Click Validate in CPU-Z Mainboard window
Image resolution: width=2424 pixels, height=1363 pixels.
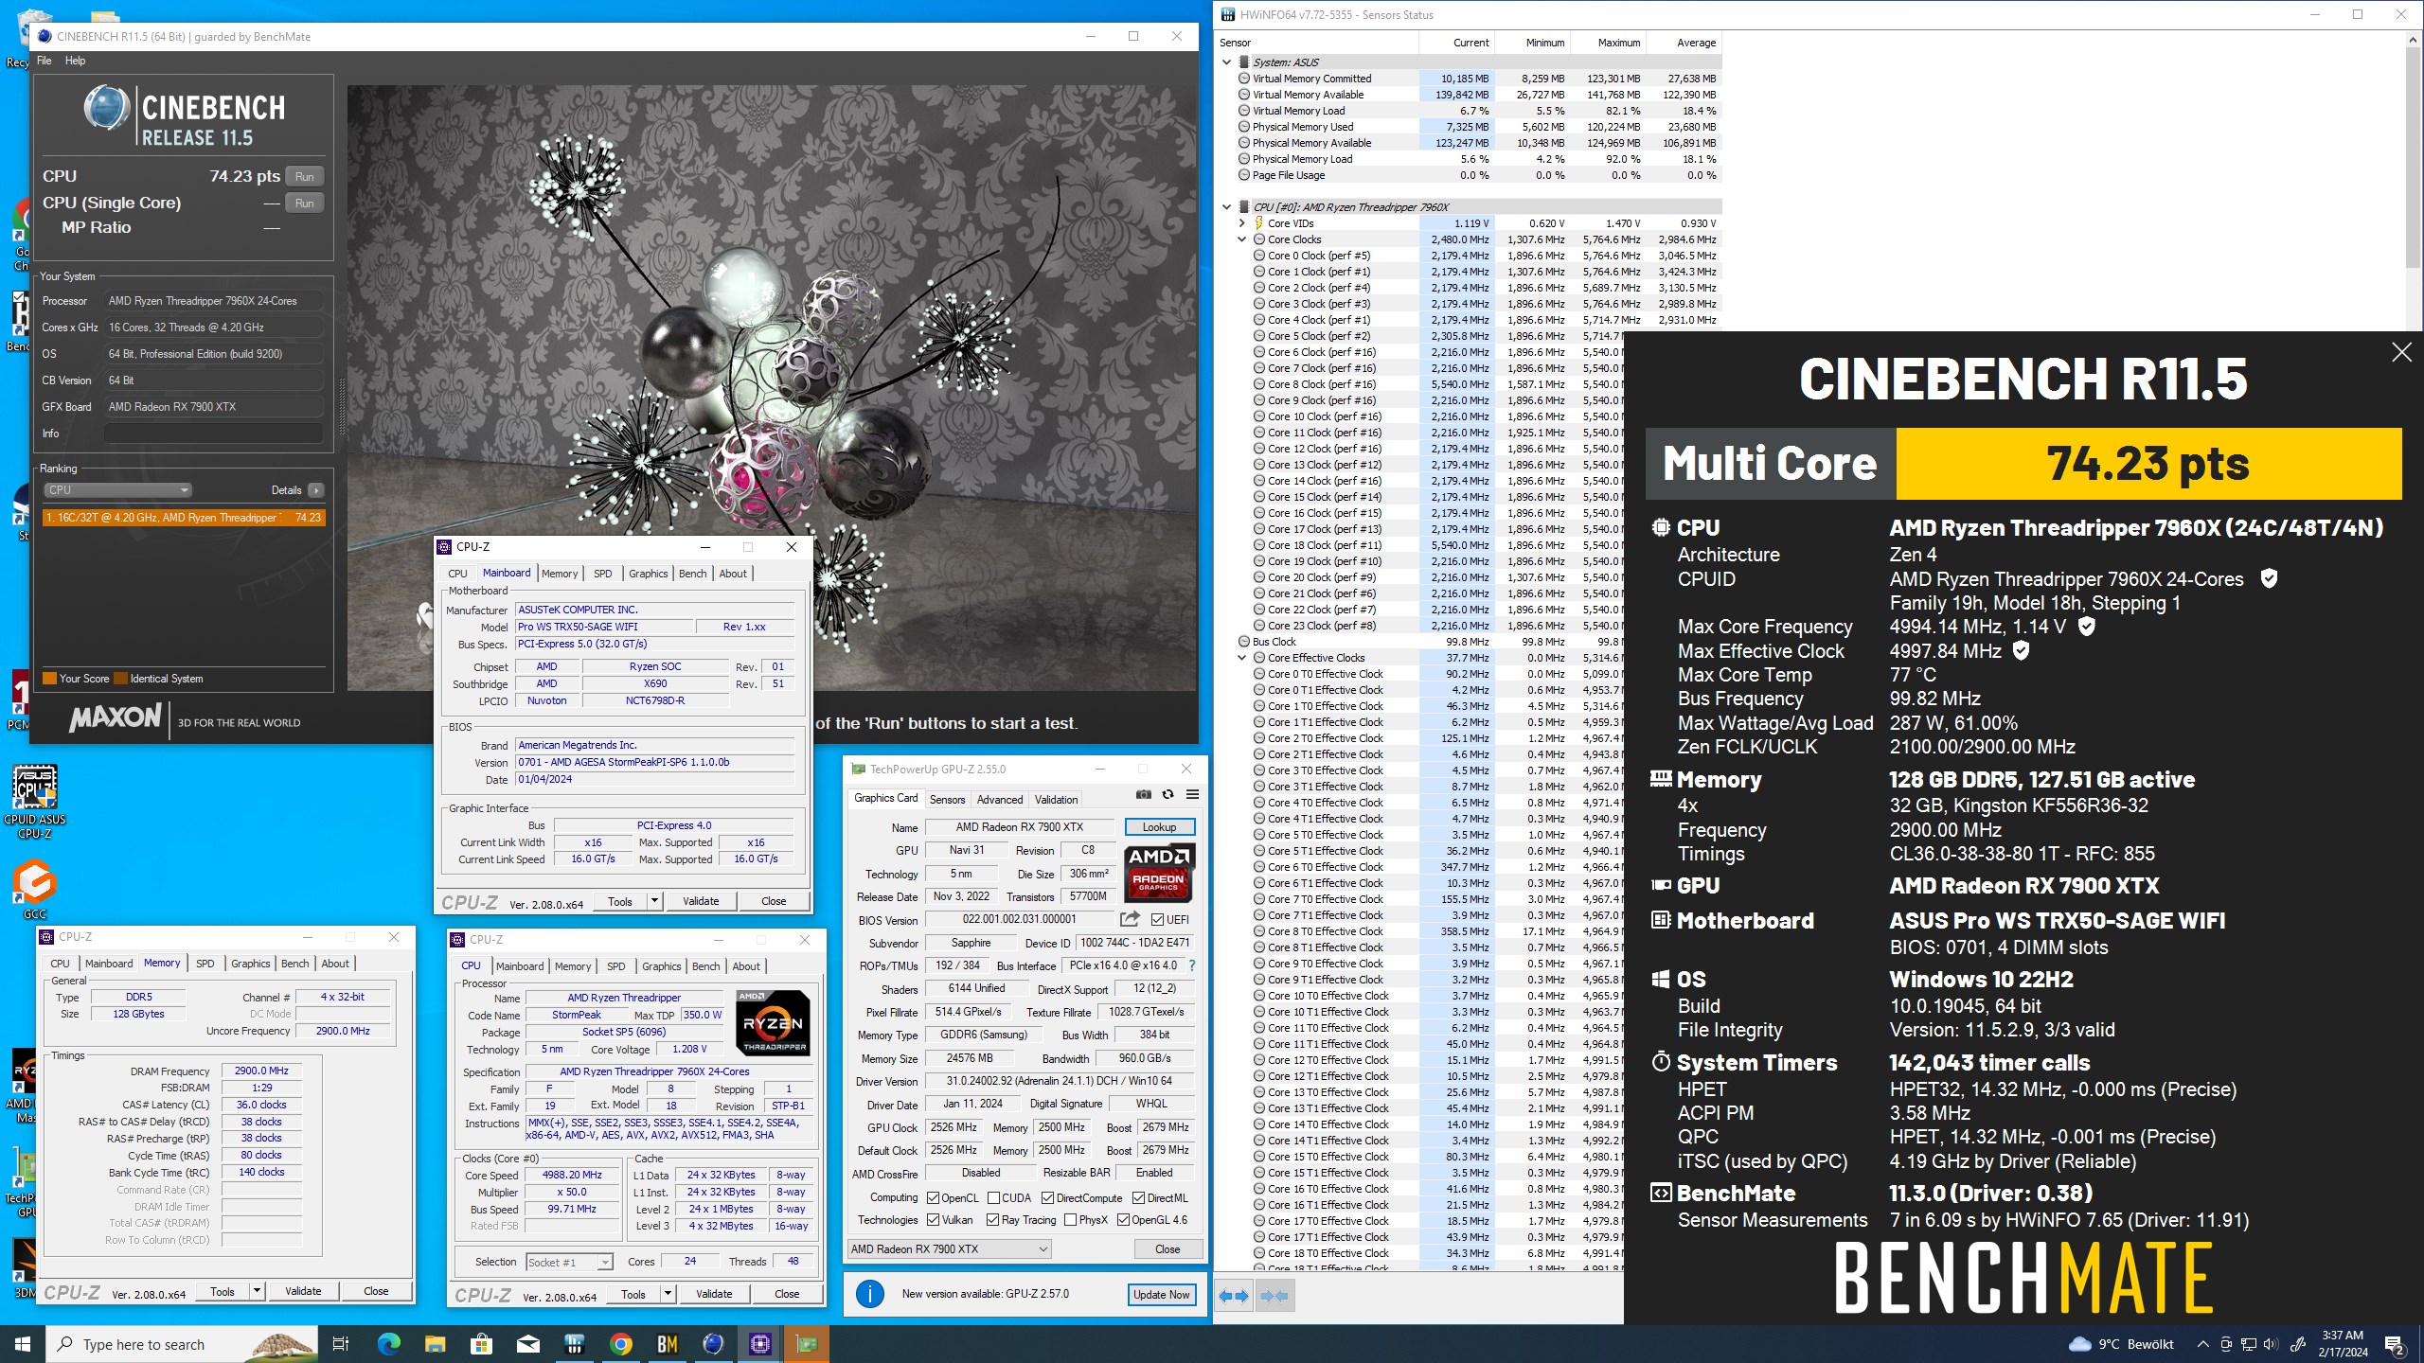click(x=701, y=901)
